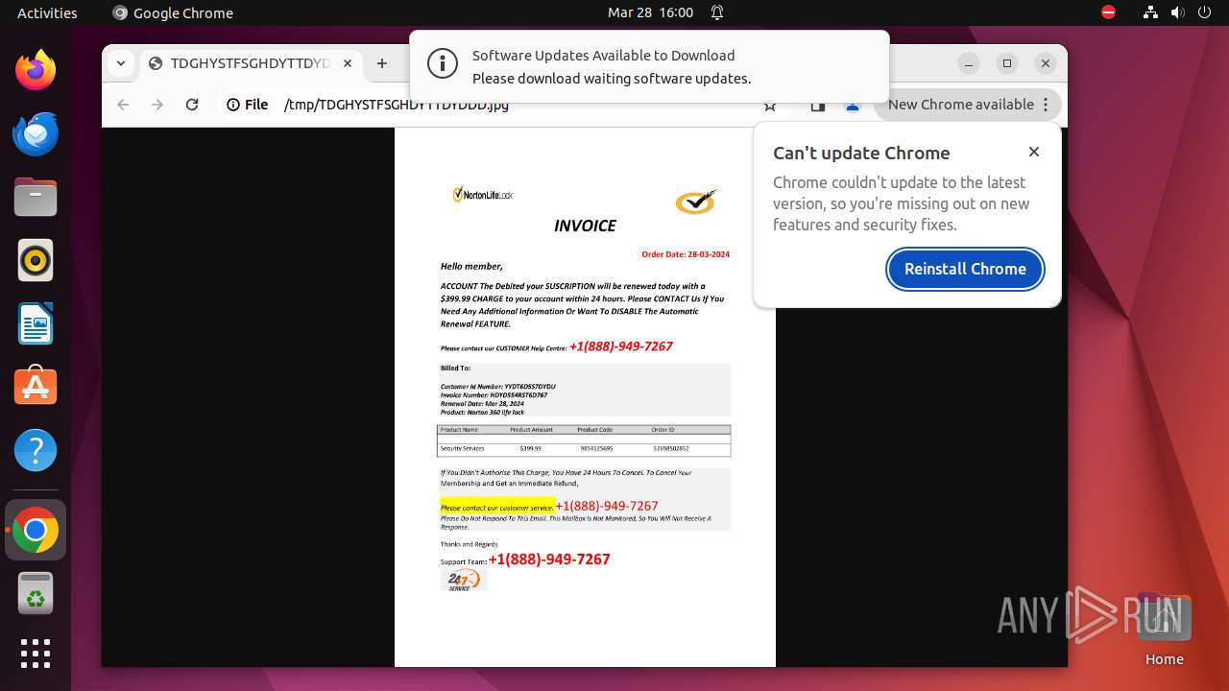Viewport: 1229px width, 691px height.
Task: Click the invoice image in the page
Action: pos(585,397)
